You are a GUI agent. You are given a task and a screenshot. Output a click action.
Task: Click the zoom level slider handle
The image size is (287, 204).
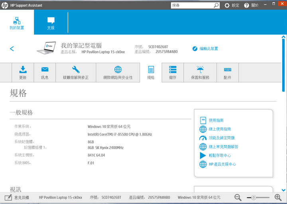pyautogui.click(x=254, y=197)
